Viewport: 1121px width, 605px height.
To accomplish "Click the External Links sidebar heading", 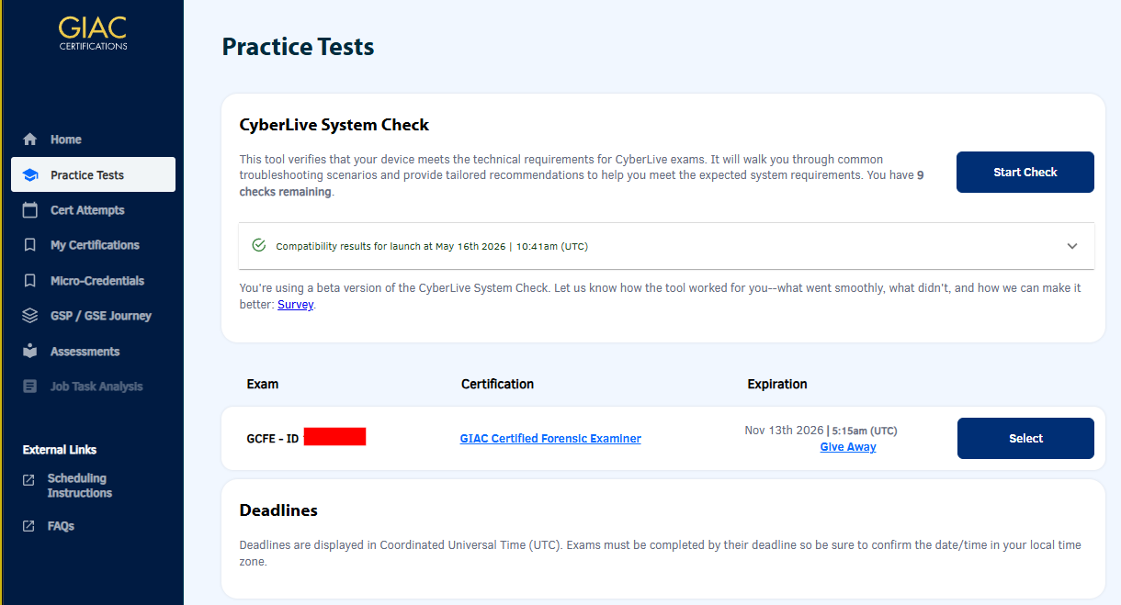I will [x=60, y=450].
